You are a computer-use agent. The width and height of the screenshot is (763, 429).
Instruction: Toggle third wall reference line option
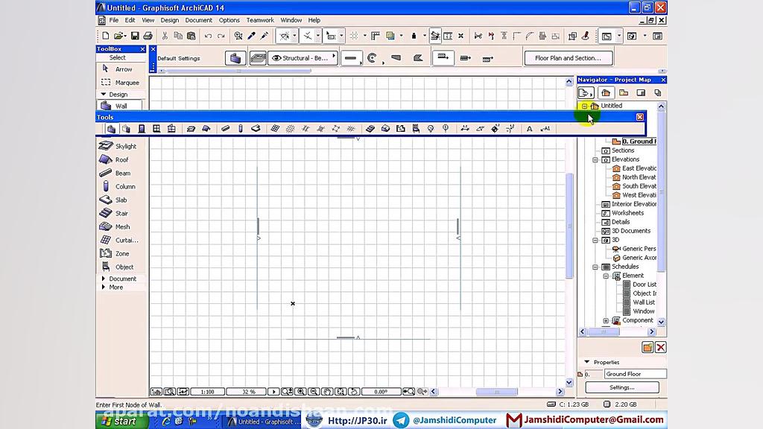point(488,58)
